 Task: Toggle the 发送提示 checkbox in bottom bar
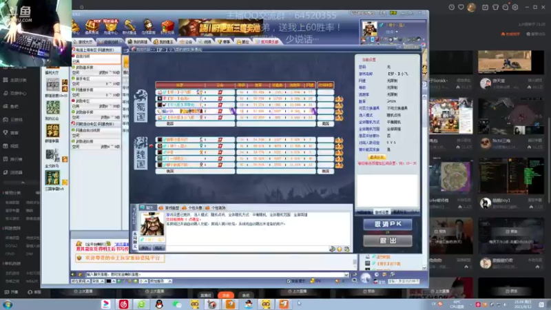point(289,281)
